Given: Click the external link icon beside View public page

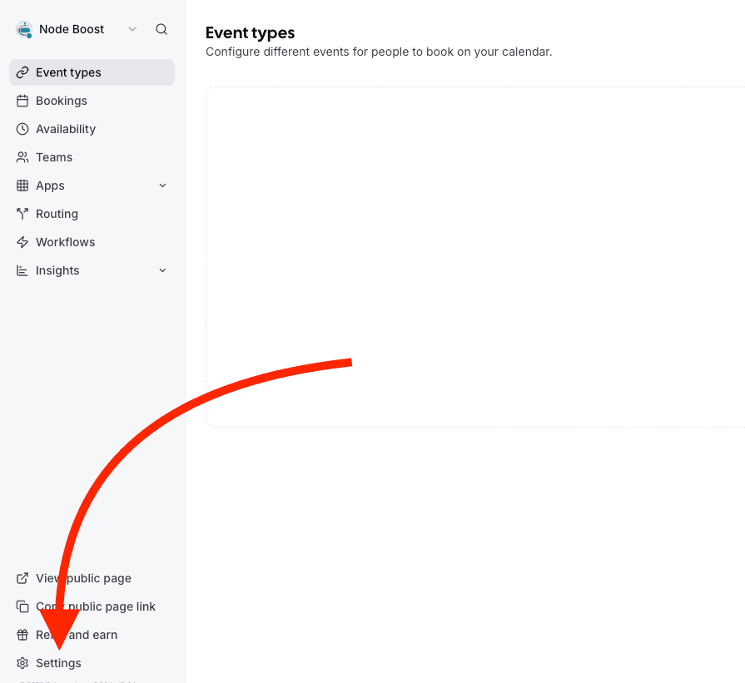Looking at the screenshot, I should coord(22,578).
